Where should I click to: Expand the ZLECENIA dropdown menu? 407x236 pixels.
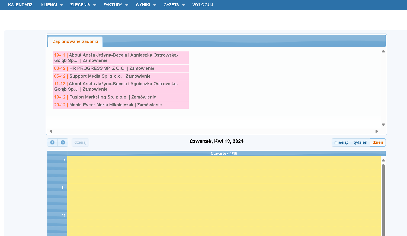point(83,5)
